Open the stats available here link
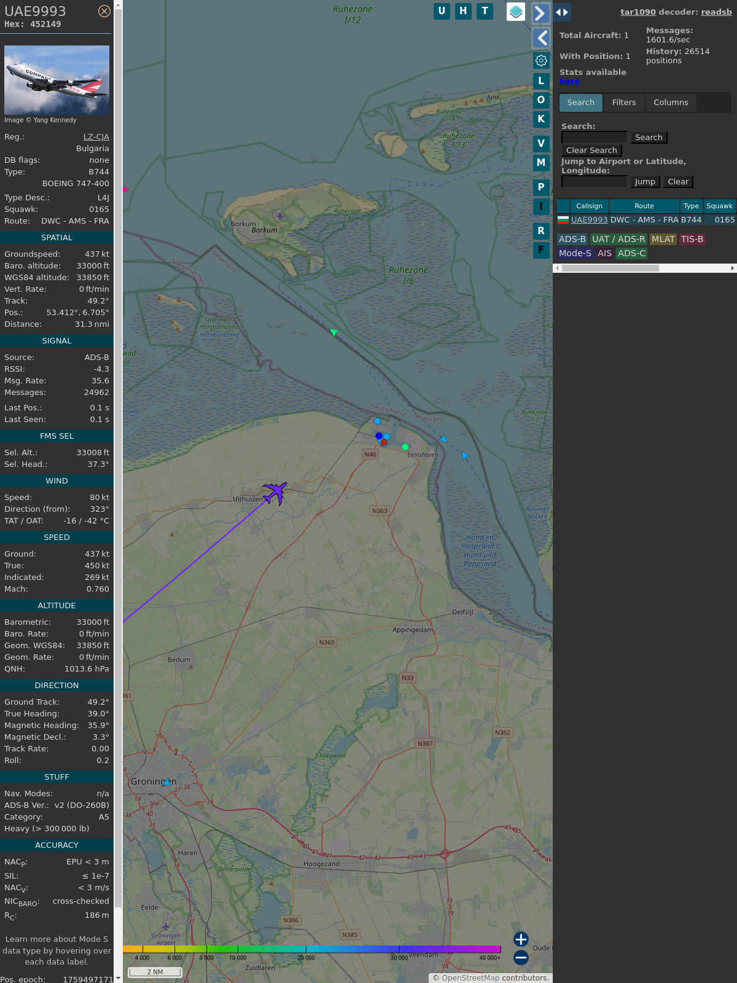The width and height of the screenshot is (737, 983). [x=569, y=82]
